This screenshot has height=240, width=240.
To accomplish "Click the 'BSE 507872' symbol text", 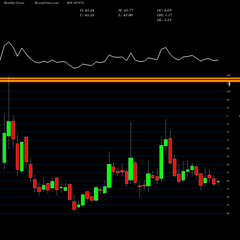I will 75,3.
